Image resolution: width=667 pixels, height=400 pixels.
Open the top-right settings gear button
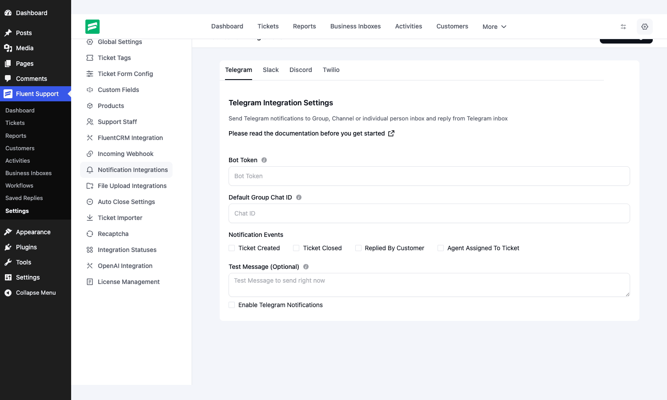645,27
